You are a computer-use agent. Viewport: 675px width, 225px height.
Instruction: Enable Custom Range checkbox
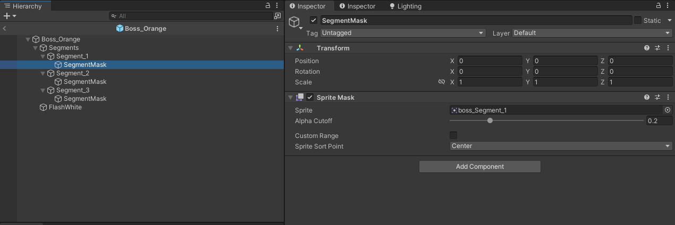click(x=453, y=136)
